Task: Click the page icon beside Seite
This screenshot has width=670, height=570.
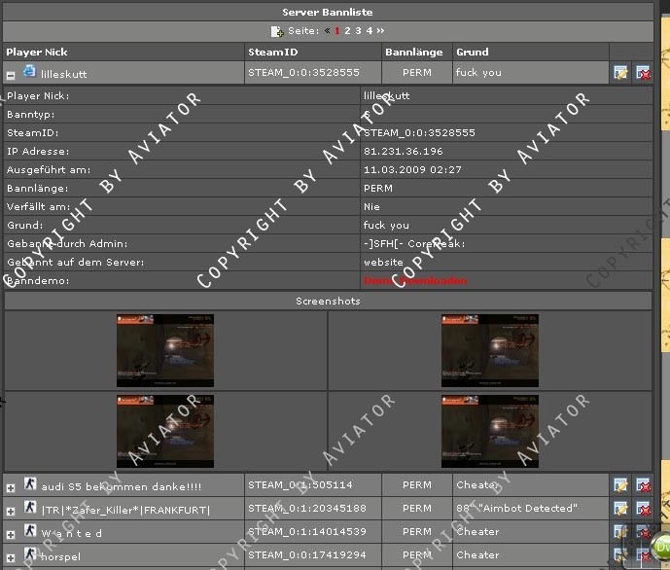Action: 276,31
